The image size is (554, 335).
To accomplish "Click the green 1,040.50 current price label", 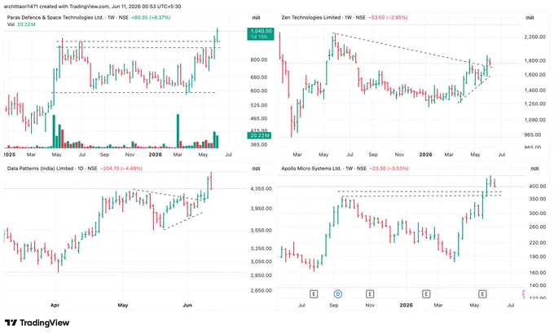I will [261, 33].
